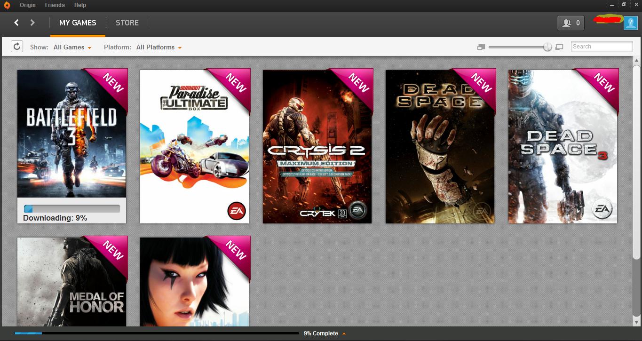The width and height of the screenshot is (642, 341).
Task: Expand the Show All Games dropdown
Action: pos(72,47)
